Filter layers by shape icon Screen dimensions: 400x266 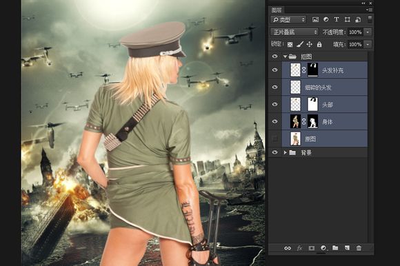tap(347, 19)
